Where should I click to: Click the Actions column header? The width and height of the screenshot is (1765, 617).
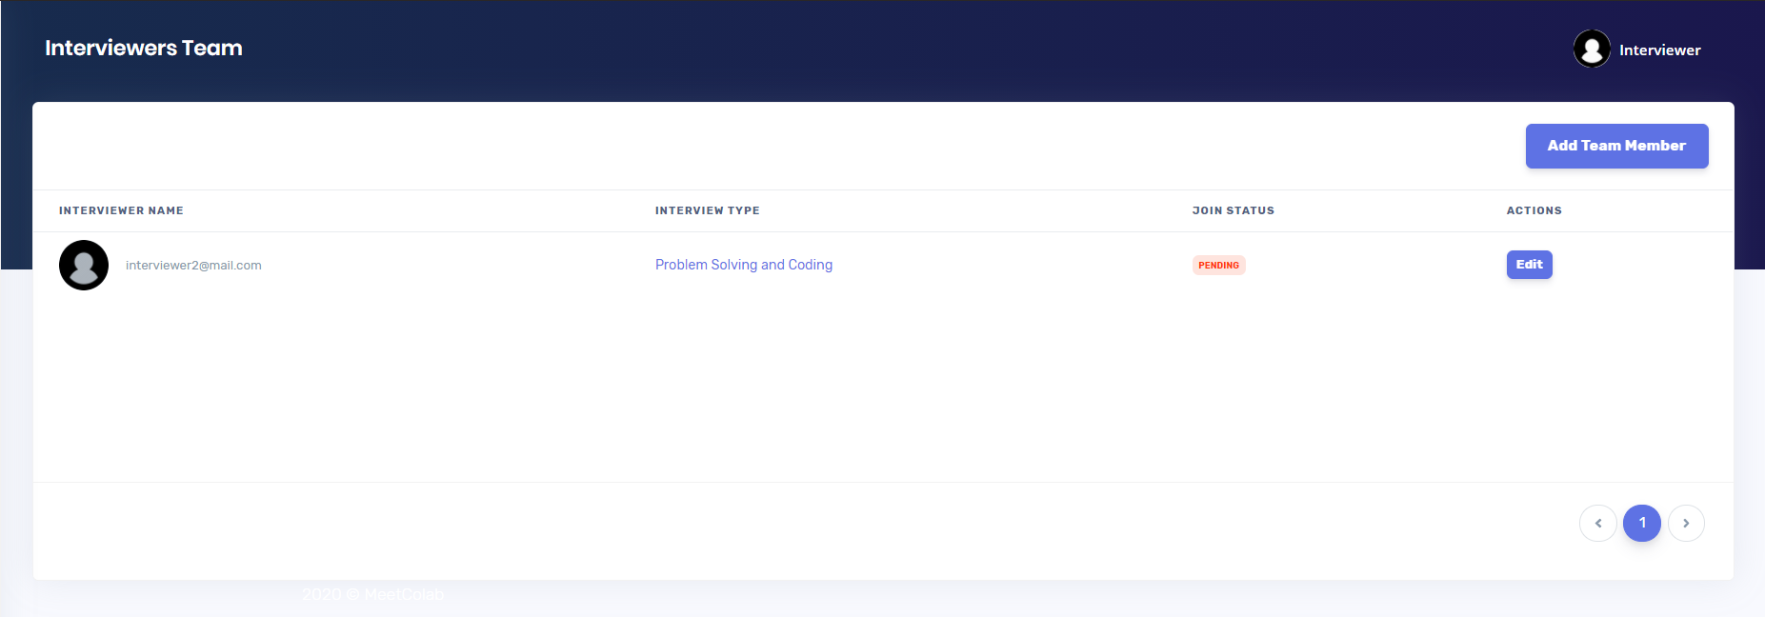point(1534,210)
